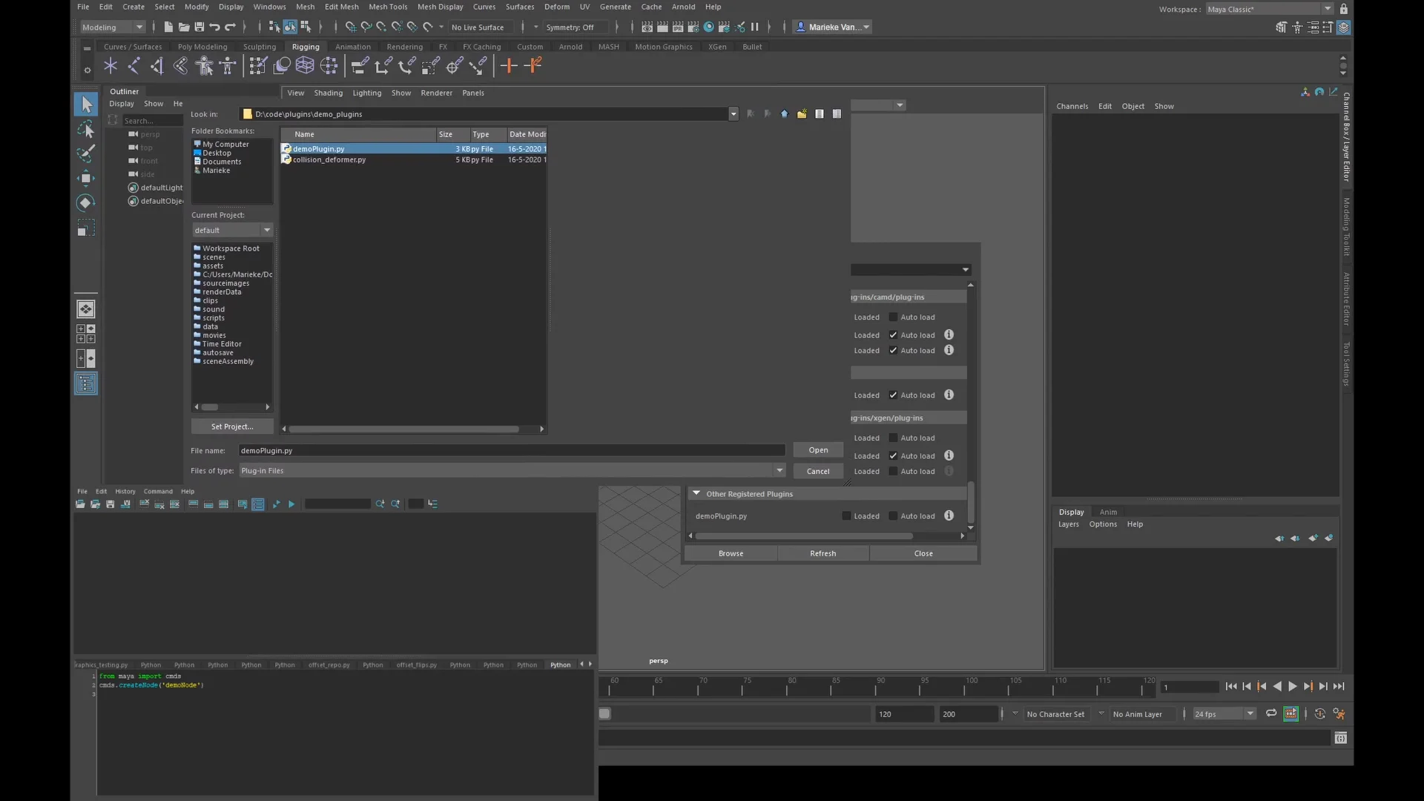Enable Auto load for demoPlugin.py
The width and height of the screenshot is (1424, 801).
point(893,516)
